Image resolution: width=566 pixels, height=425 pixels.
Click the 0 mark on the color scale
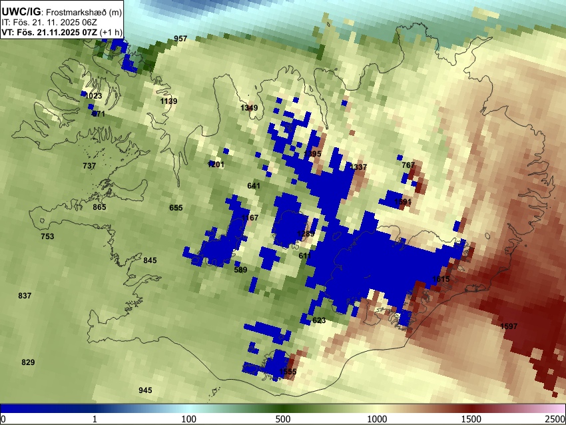pyautogui.click(x=3, y=419)
